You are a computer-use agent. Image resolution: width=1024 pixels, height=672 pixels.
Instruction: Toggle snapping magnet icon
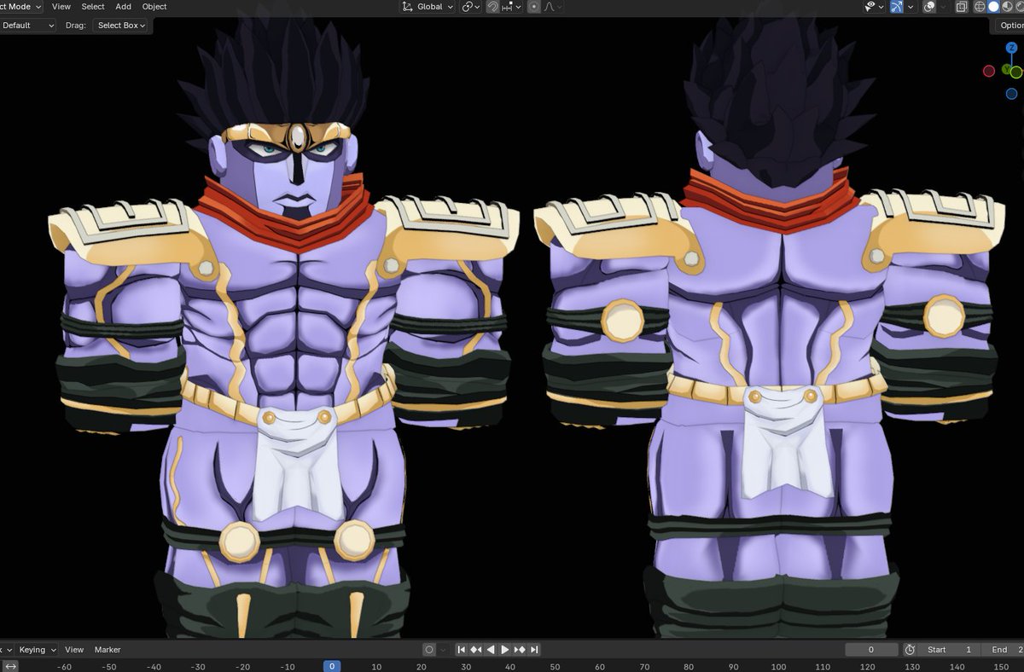click(492, 7)
